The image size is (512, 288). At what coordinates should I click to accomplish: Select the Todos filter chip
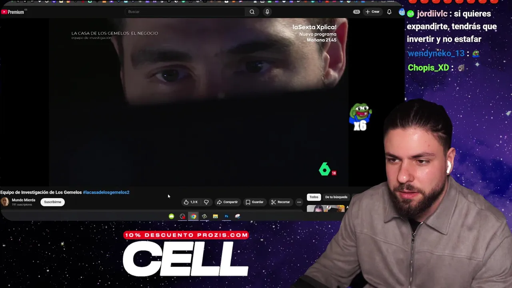click(x=314, y=197)
